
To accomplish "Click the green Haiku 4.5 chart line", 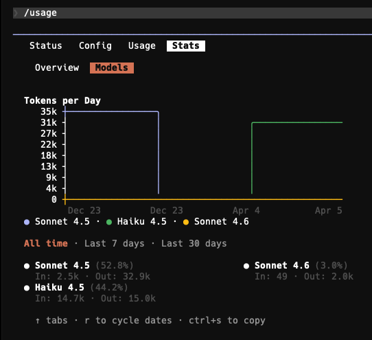I will coord(297,122).
